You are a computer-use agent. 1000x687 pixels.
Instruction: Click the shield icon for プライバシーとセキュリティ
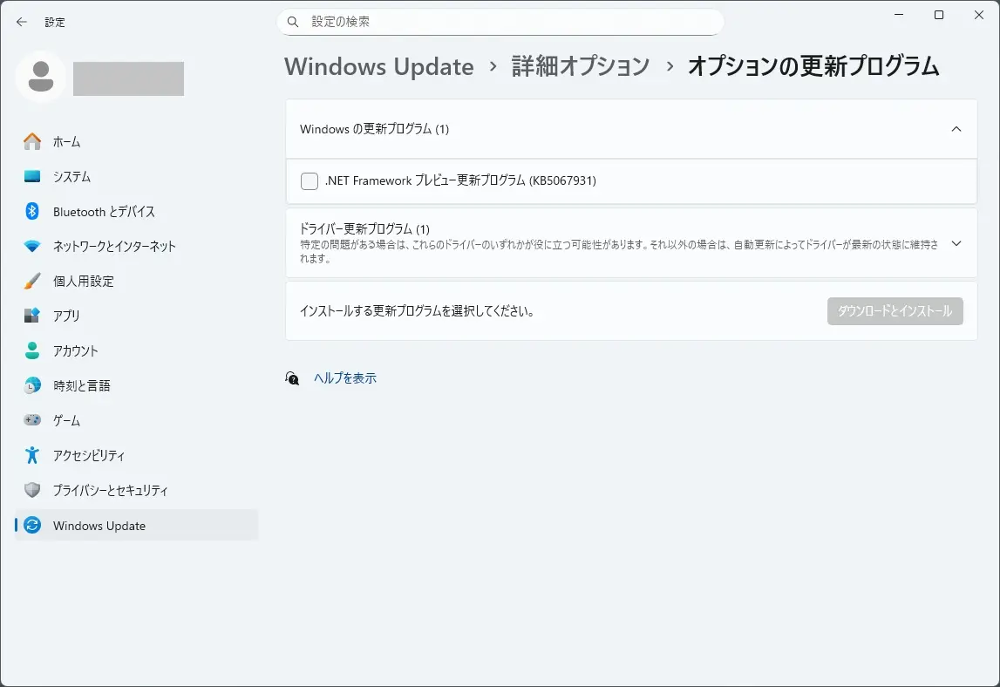click(32, 490)
